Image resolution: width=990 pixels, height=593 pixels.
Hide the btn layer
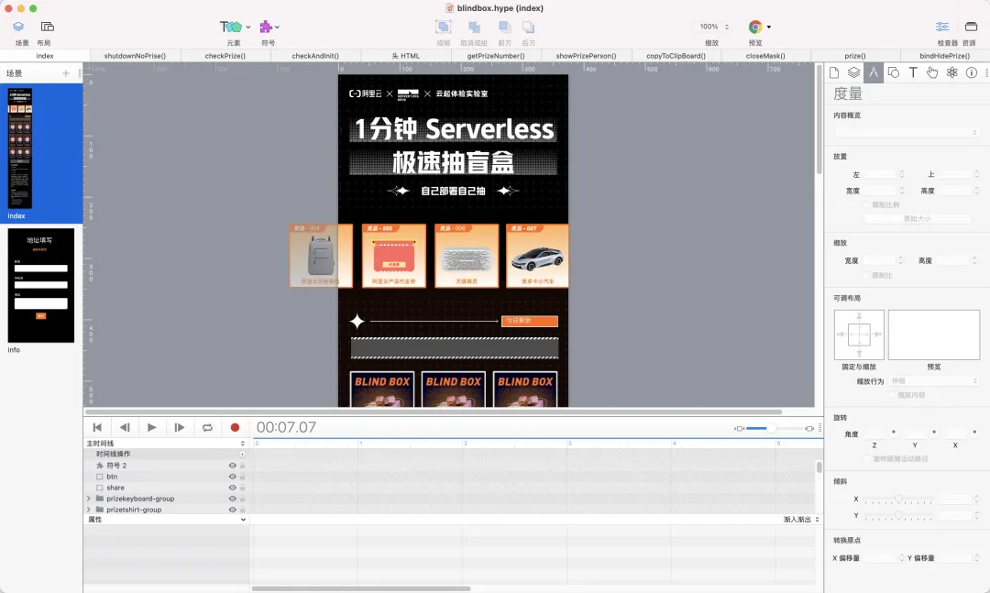click(232, 477)
